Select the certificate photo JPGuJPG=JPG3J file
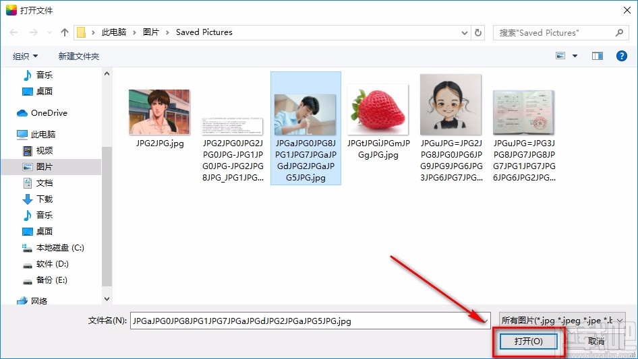This screenshot has width=638, height=359. click(524, 136)
